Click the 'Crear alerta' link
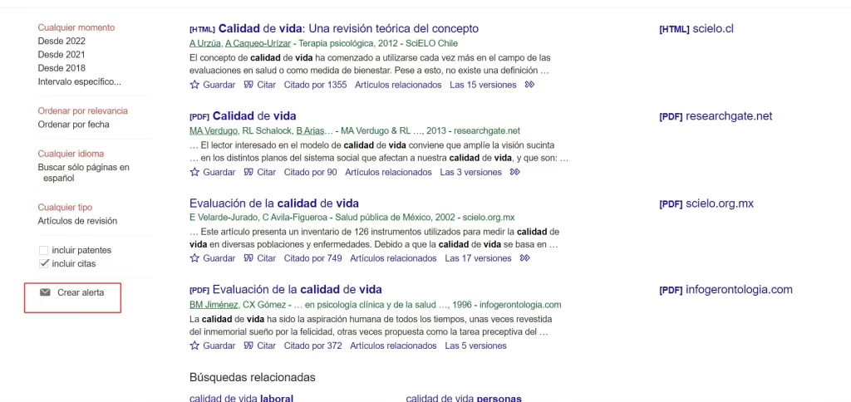 click(x=81, y=292)
